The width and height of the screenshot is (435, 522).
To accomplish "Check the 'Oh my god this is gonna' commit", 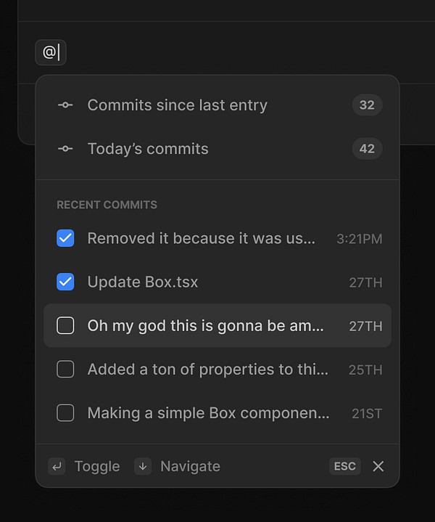I will click(x=65, y=326).
